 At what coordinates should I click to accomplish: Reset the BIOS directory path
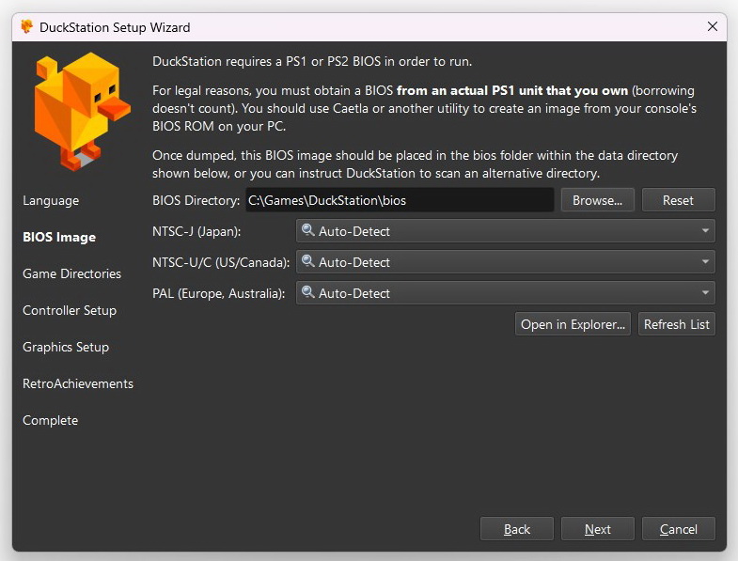pyautogui.click(x=678, y=200)
